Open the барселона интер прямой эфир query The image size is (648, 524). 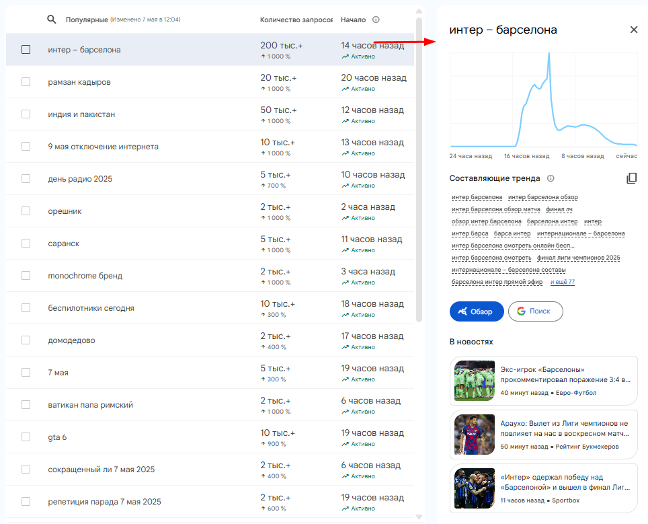tap(497, 282)
